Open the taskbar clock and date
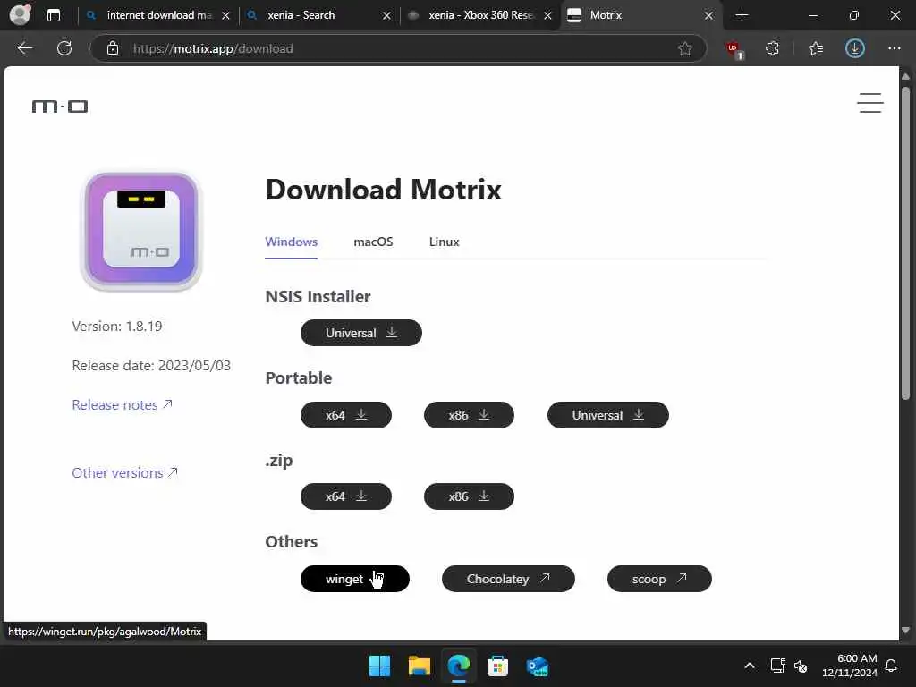916x687 pixels. point(850,666)
